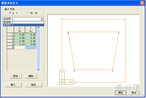The width and height of the screenshot is (146, 98).
Task: Click the X cell of row 3
Action: tap(20, 41)
